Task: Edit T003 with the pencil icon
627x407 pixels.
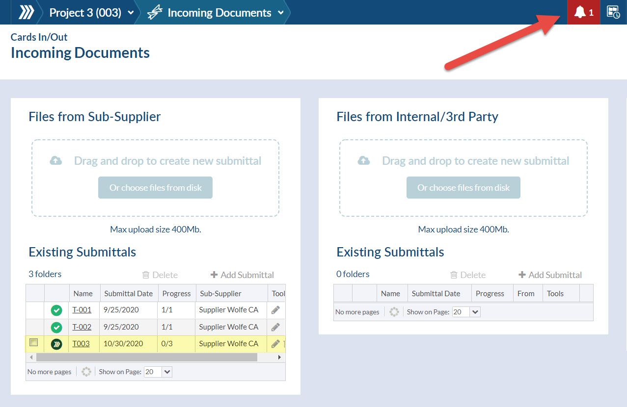Action: click(x=276, y=344)
